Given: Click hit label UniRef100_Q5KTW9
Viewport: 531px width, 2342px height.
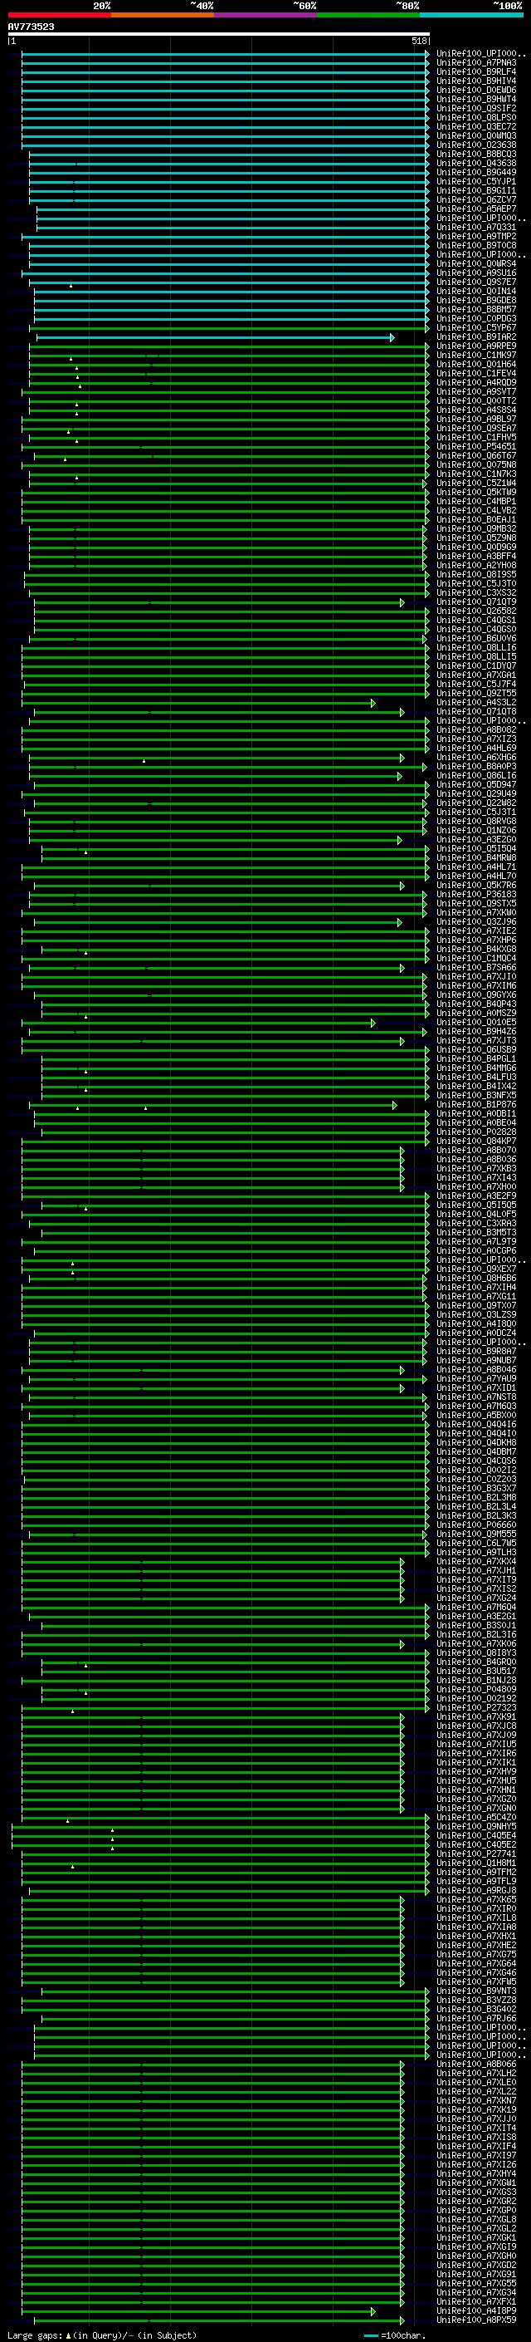Looking at the screenshot, I should (475, 493).
